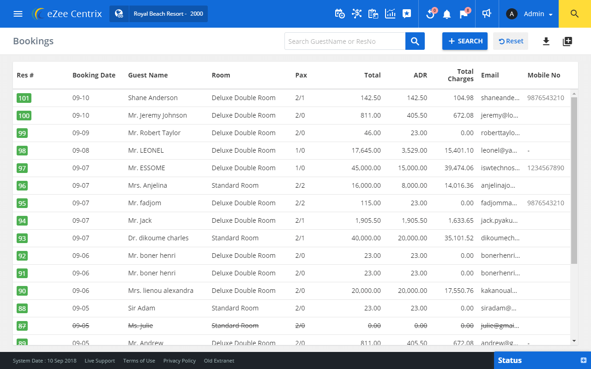Open the reports bar chart icon
This screenshot has width=591, height=369.
(390, 14)
